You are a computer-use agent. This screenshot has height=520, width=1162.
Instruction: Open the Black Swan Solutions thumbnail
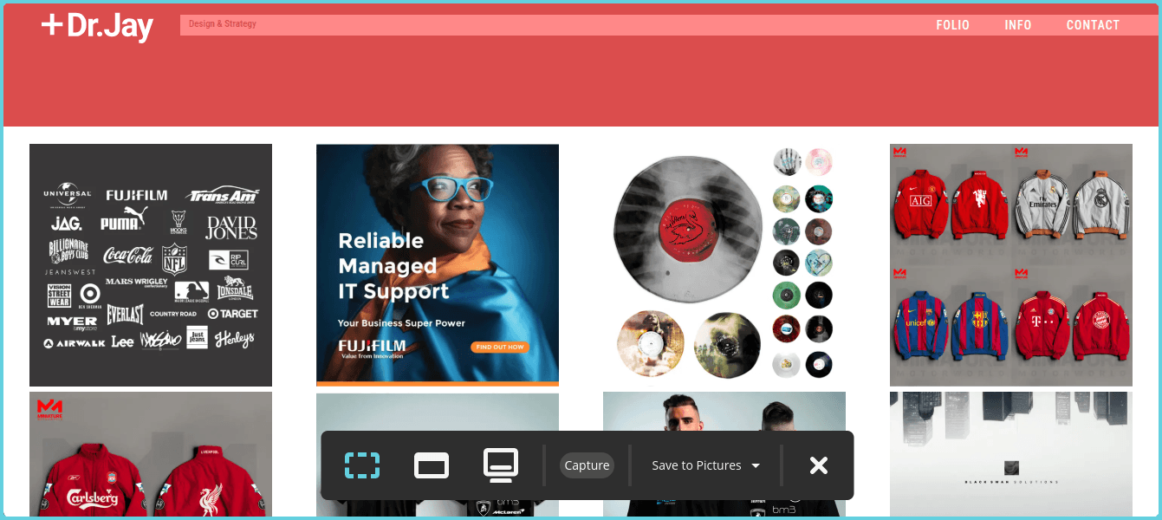pos(1011,454)
